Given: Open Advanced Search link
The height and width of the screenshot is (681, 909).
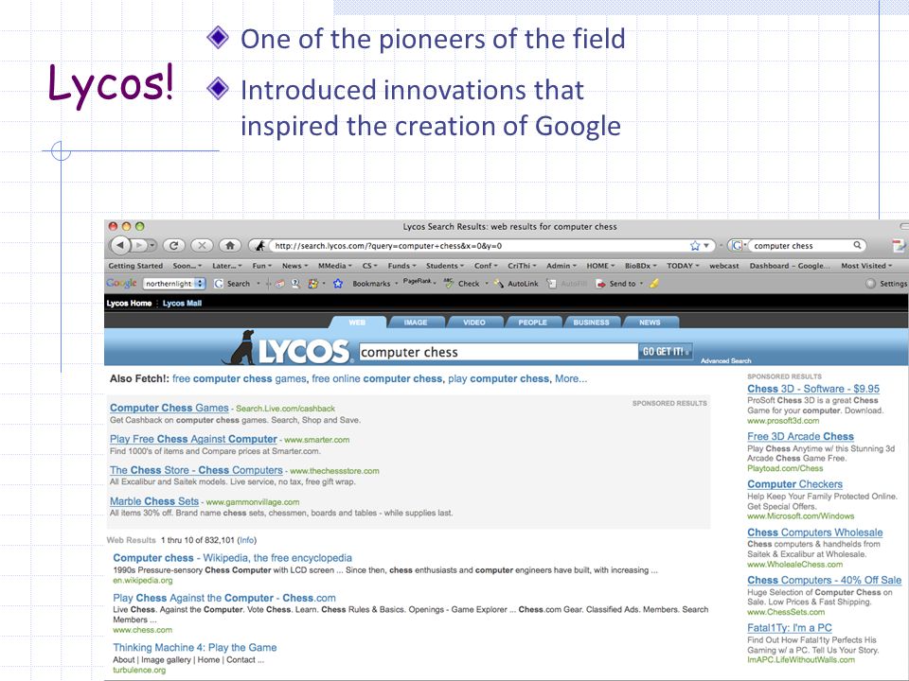Looking at the screenshot, I should point(726,360).
